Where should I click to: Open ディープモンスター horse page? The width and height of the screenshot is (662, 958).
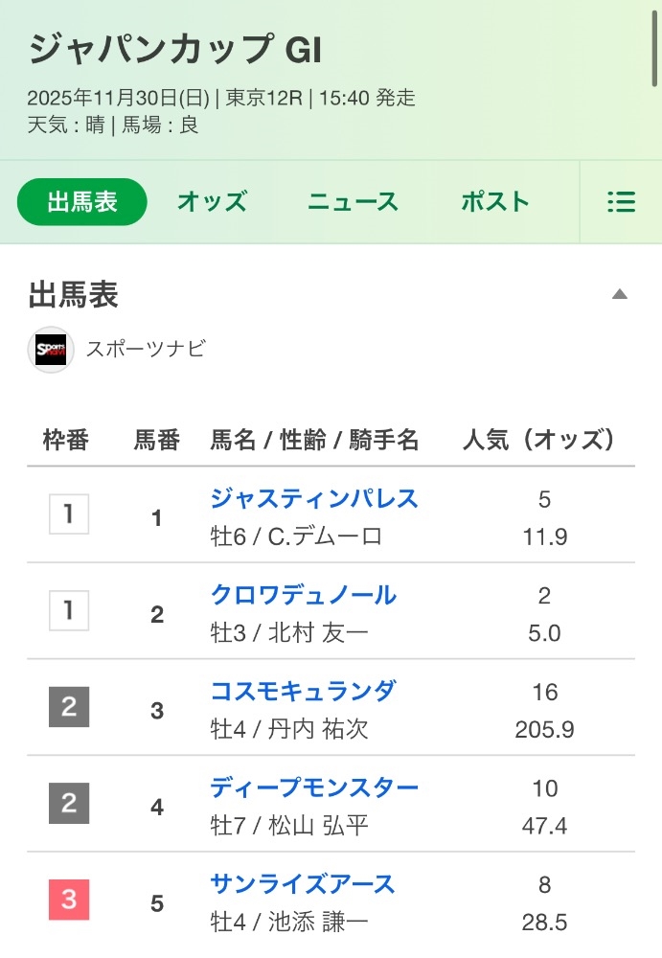(x=314, y=788)
